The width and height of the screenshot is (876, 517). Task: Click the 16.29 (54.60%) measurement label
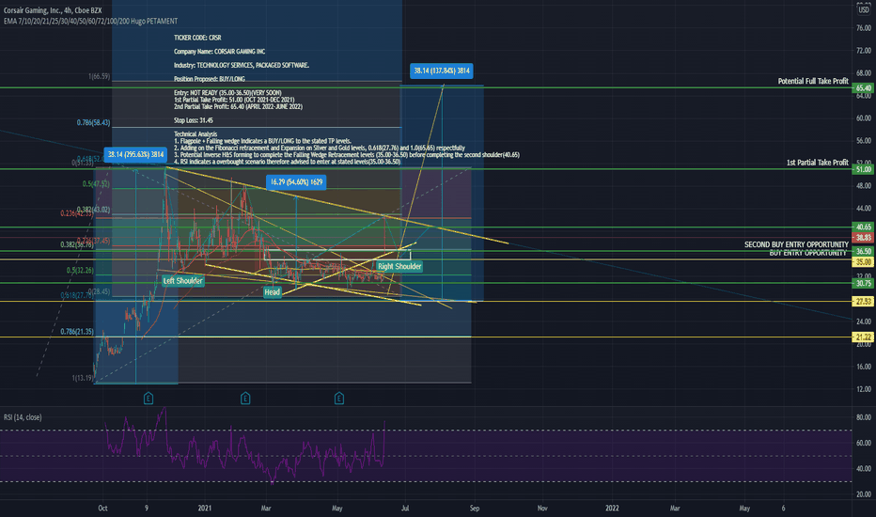click(296, 181)
